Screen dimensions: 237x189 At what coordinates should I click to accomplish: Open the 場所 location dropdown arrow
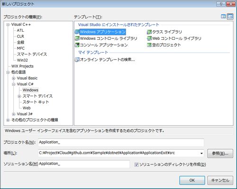[x=201, y=153]
